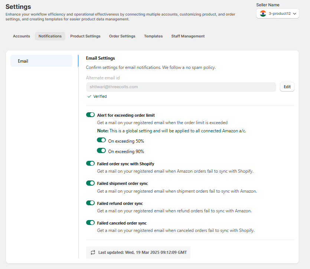Select the Staff Management tab
The image size is (310, 269).
coord(188,36)
